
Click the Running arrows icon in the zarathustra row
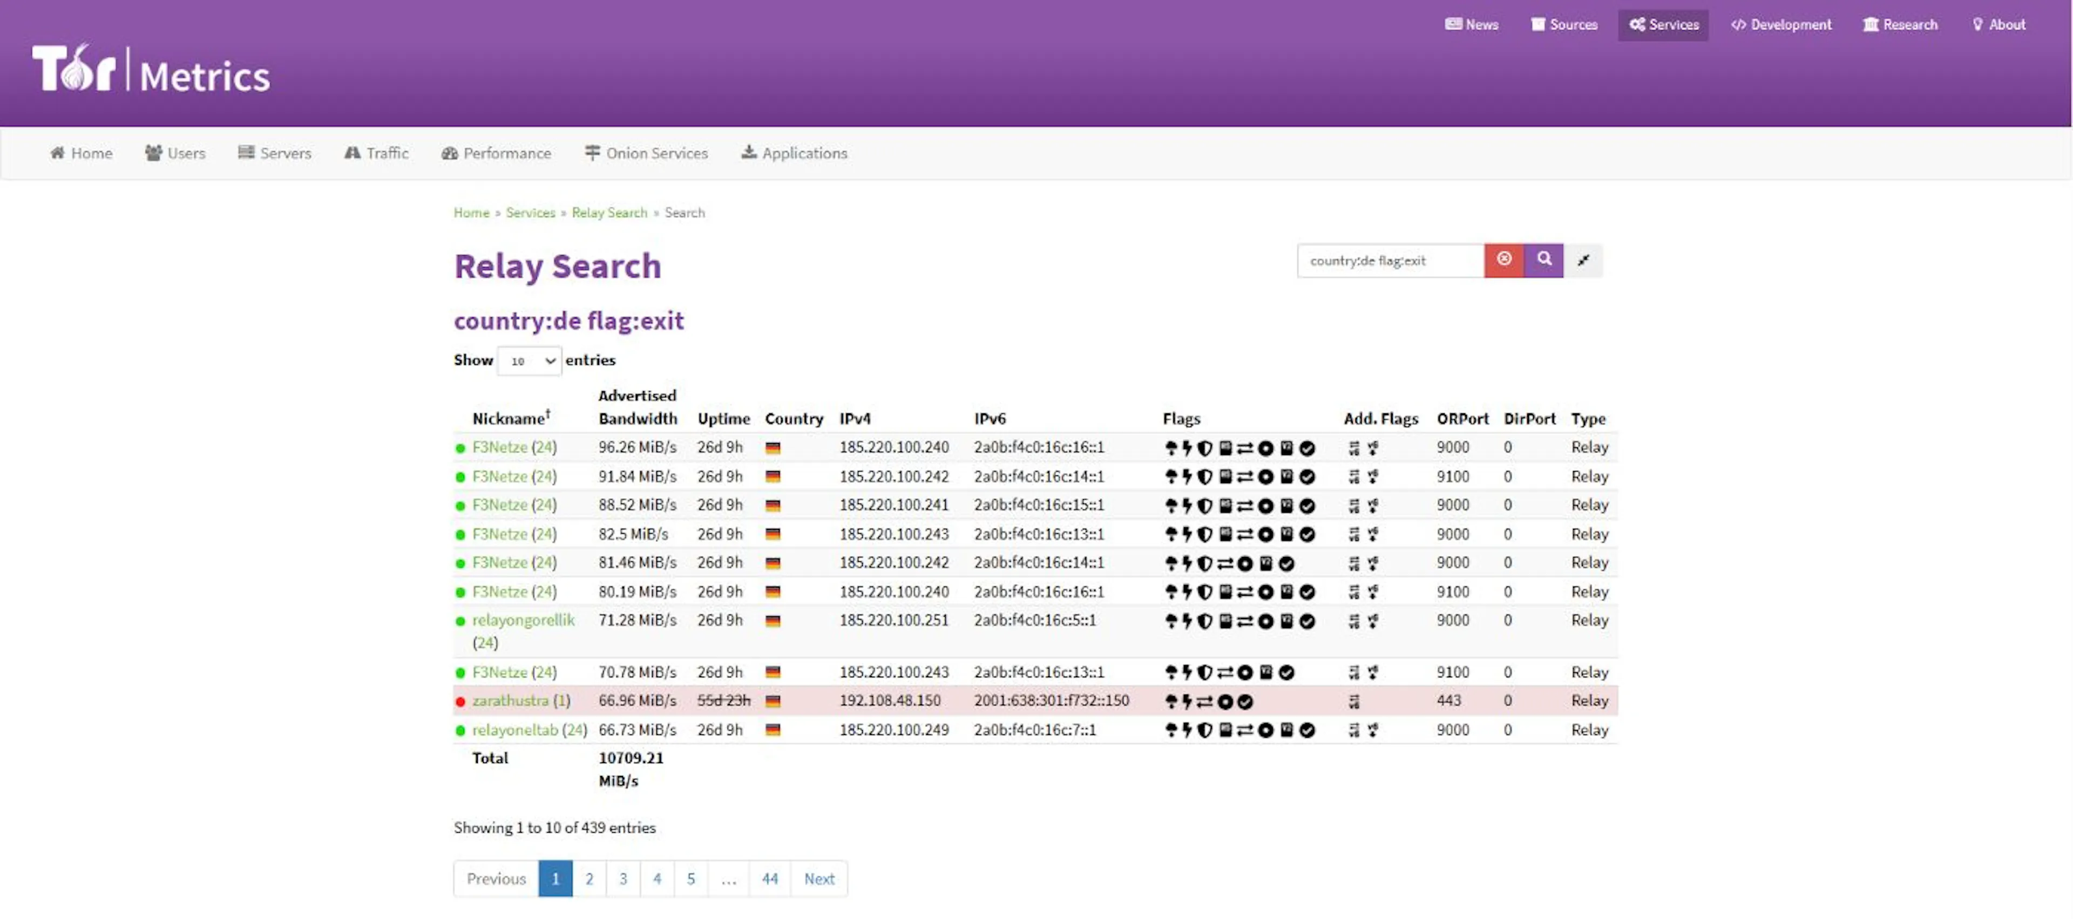[1205, 702]
